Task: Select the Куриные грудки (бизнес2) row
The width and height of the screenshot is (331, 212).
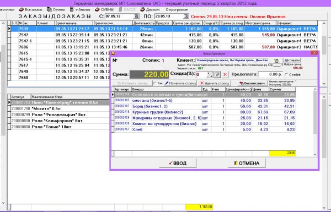Action: point(205,112)
